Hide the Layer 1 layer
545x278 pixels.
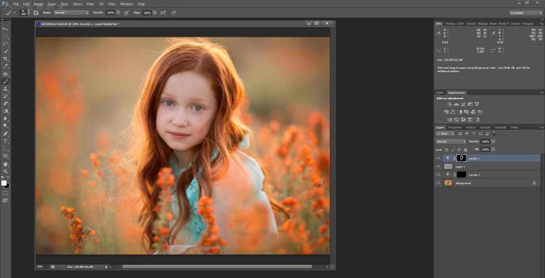tap(438, 167)
